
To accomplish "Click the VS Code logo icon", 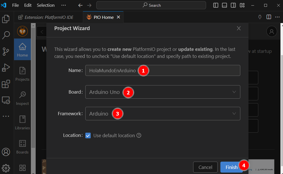I will (x=4, y=5).
